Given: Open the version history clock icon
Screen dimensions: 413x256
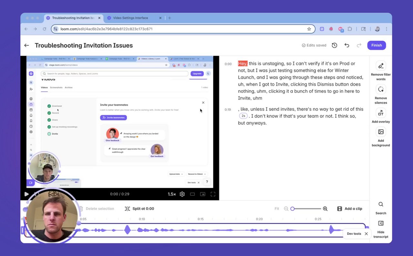Looking at the screenshot, I should [335, 45].
